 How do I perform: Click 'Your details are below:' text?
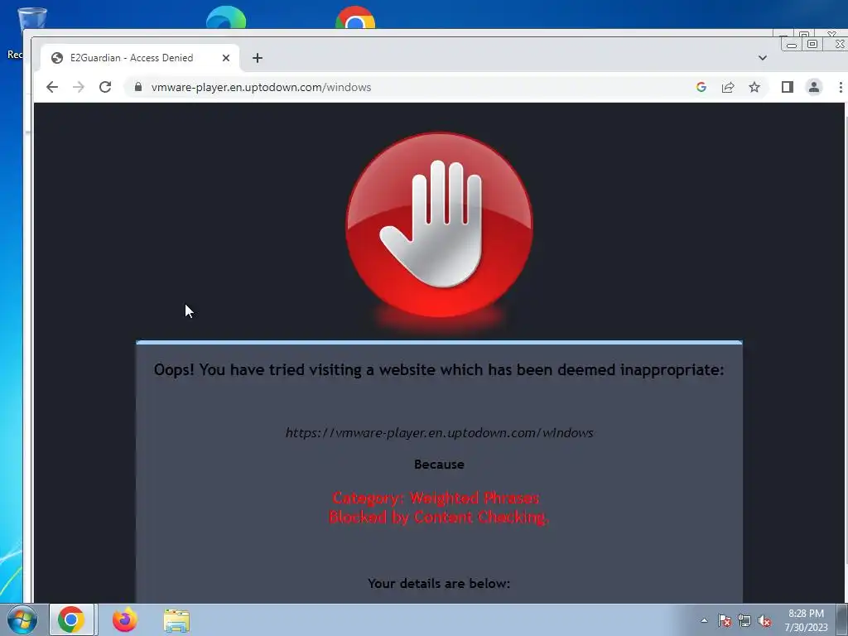click(439, 584)
